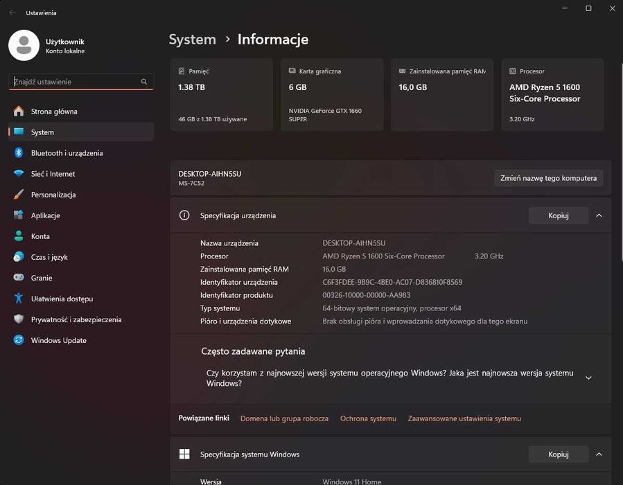
Task: Open Granie settings in sidebar
Action: [81, 278]
